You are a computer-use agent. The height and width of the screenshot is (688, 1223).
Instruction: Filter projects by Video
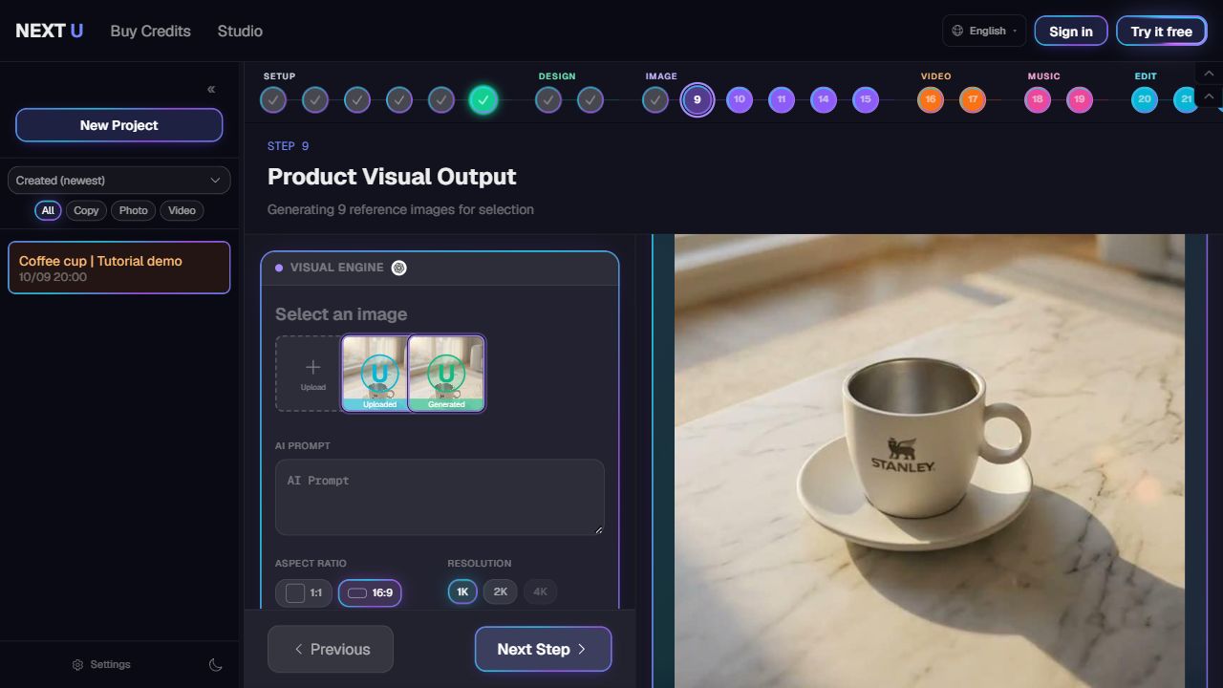(x=182, y=210)
